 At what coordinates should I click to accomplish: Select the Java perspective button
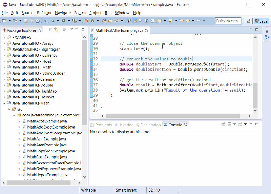pos(262,21)
